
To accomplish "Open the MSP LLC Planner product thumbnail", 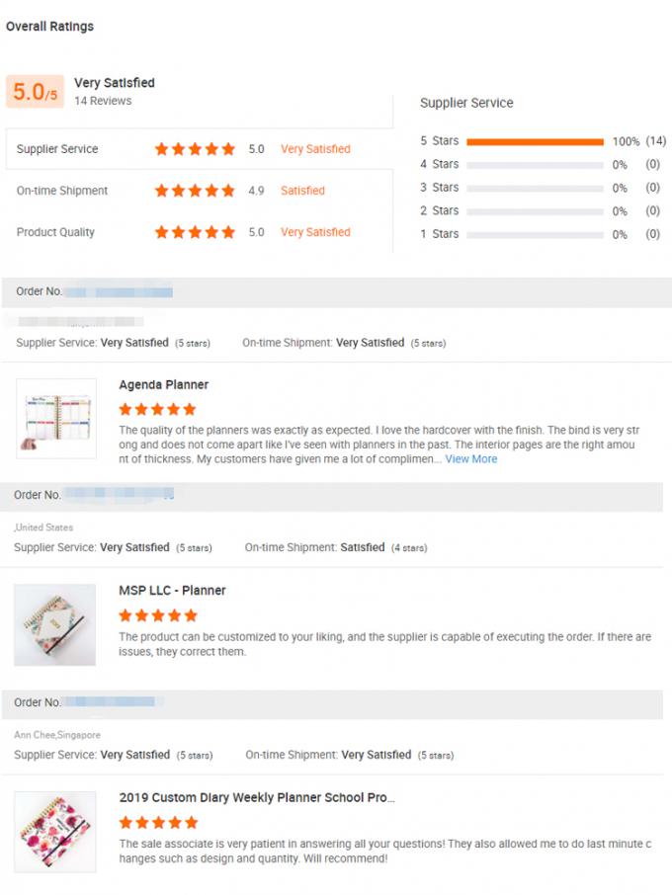I will [55, 624].
